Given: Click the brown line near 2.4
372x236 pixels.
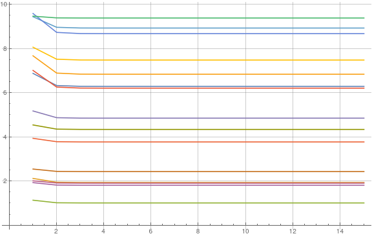Looking at the screenshot, I should pyautogui.click(x=198, y=172).
